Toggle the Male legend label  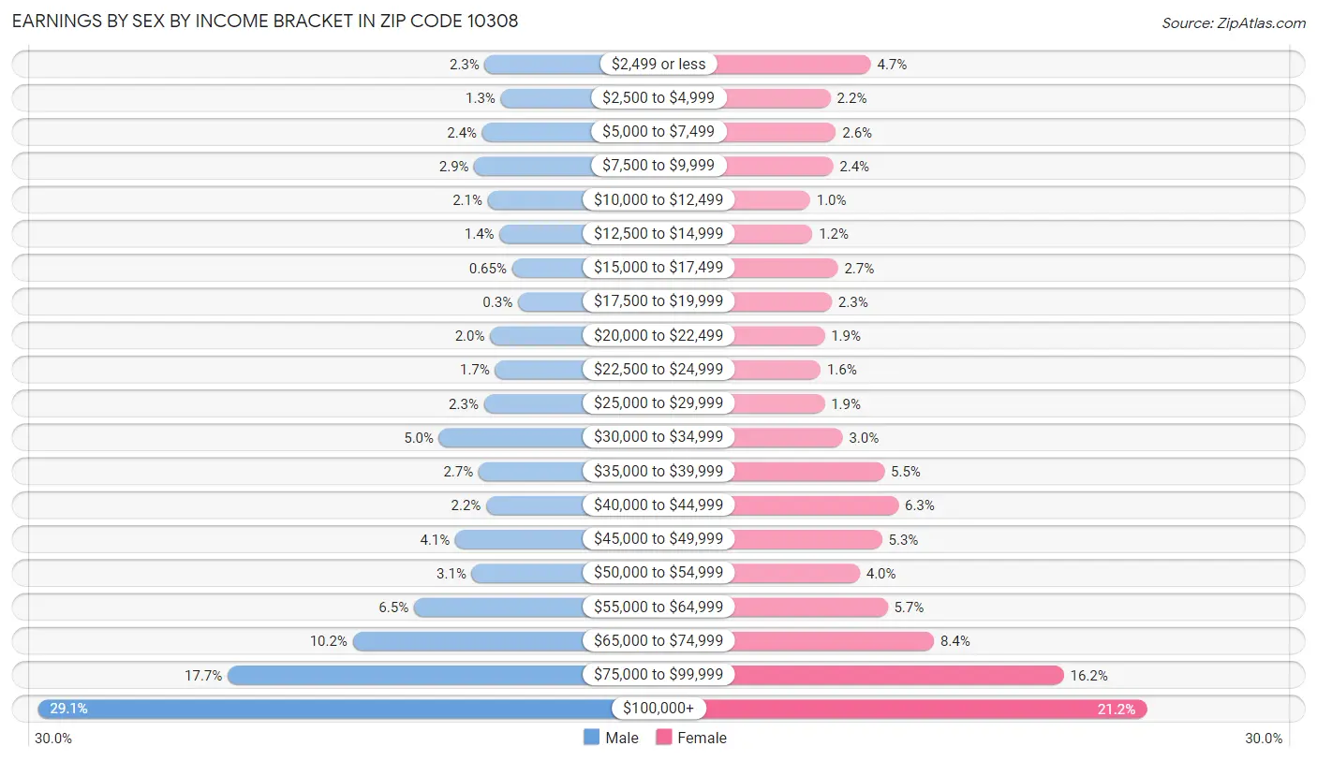pos(622,738)
